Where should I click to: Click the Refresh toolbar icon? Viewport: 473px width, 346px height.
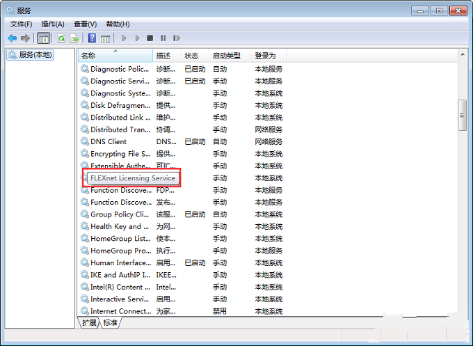pyautogui.click(x=61, y=38)
